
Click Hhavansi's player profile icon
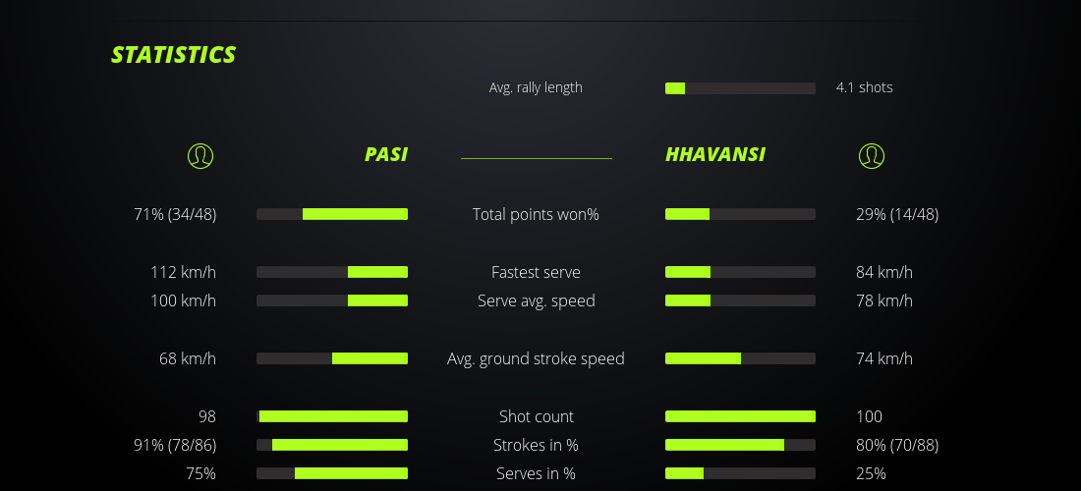[x=872, y=155]
